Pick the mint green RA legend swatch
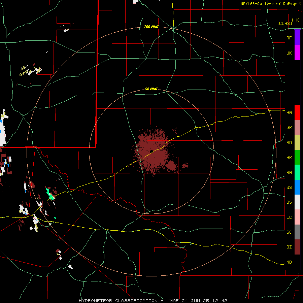This screenshot has height=303, width=303. (297, 172)
